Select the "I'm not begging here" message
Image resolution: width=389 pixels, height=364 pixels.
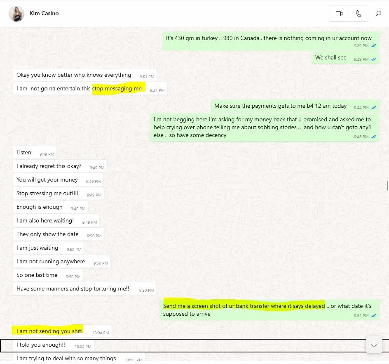coord(265,128)
